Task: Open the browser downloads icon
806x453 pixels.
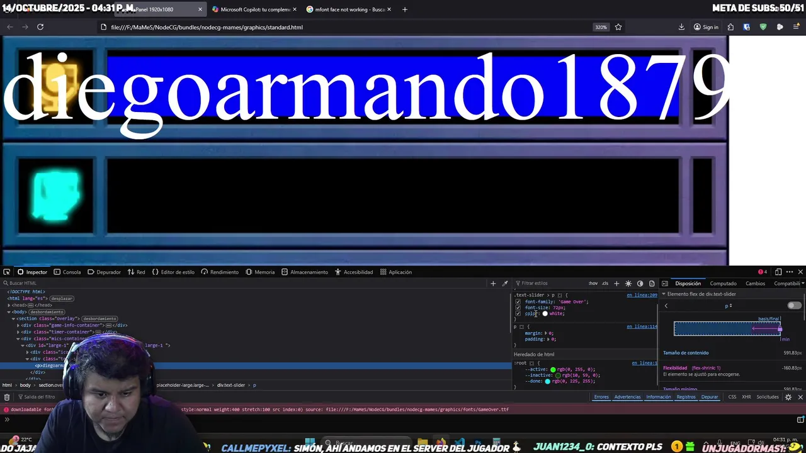Action: click(x=681, y=27)
